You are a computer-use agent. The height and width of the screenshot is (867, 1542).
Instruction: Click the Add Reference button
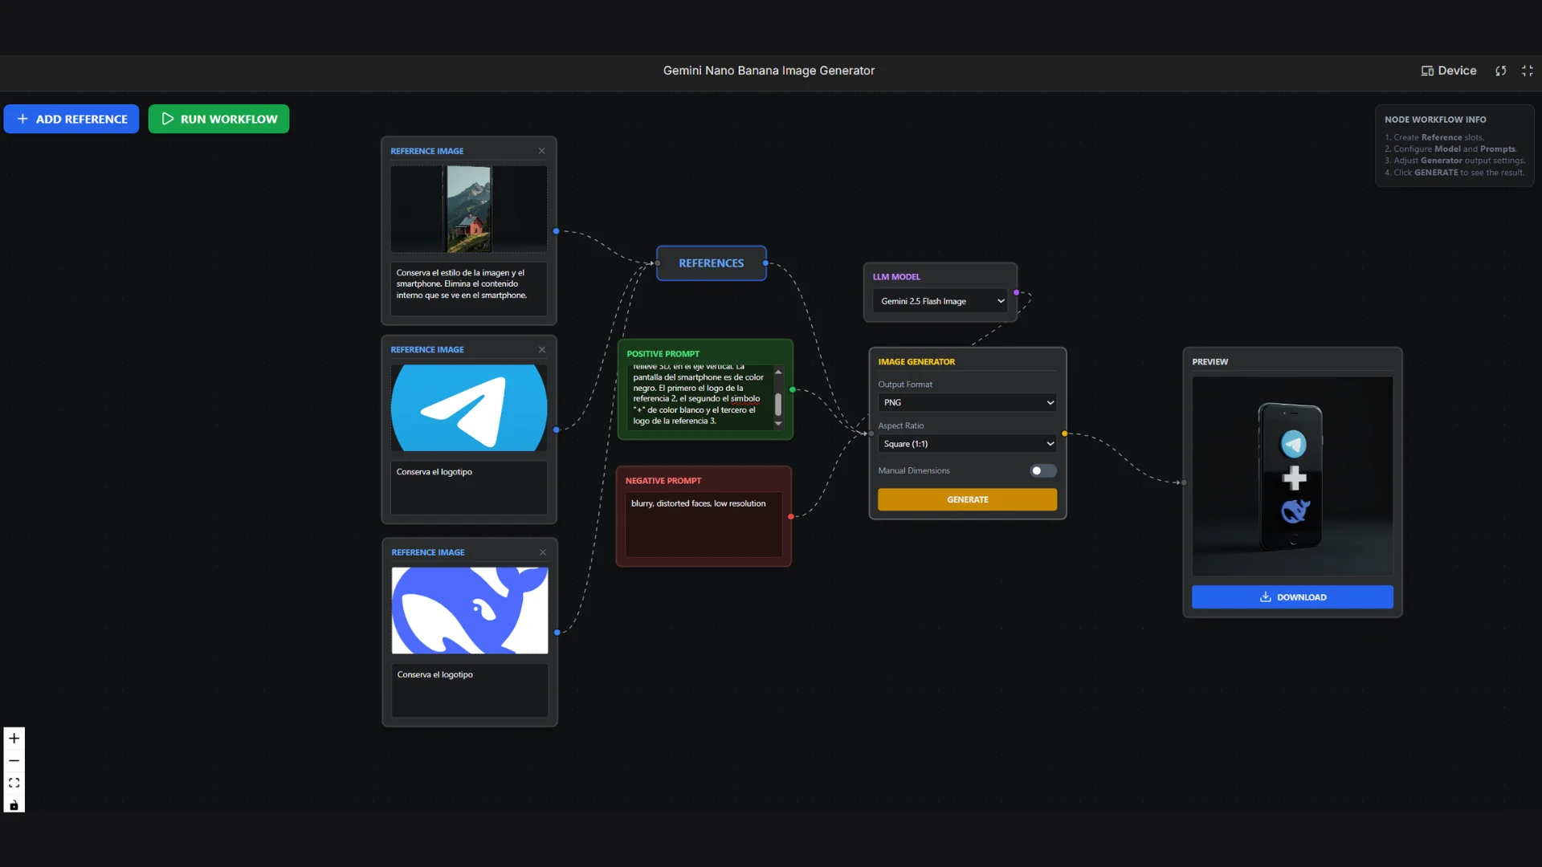[x=71, y=119]
